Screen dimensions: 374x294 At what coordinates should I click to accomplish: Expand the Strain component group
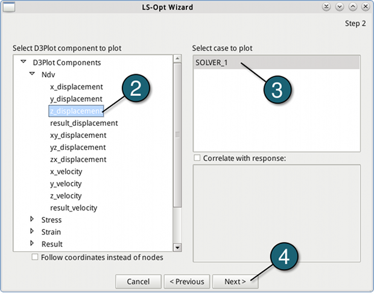[x=32, y=231]
